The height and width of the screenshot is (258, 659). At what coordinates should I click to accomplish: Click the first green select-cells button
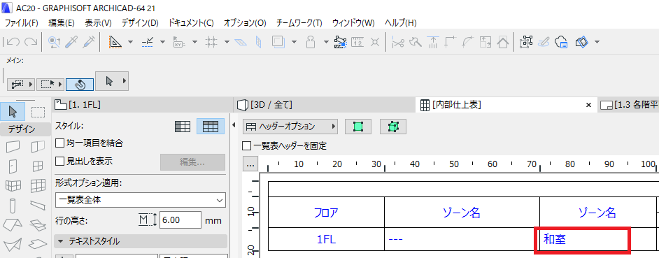pos(357,126)
